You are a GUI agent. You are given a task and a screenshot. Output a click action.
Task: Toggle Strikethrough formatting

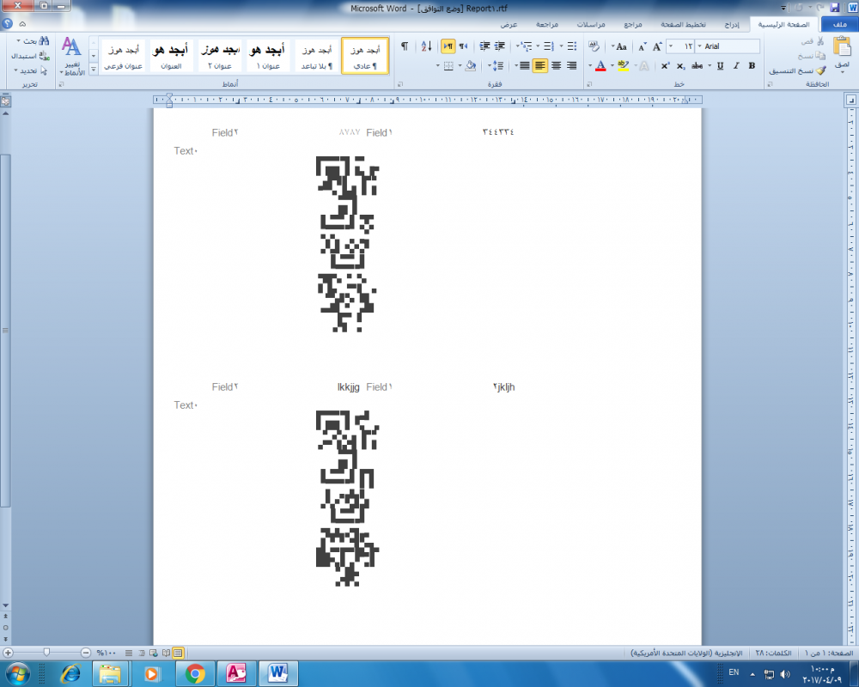(698, 66)
